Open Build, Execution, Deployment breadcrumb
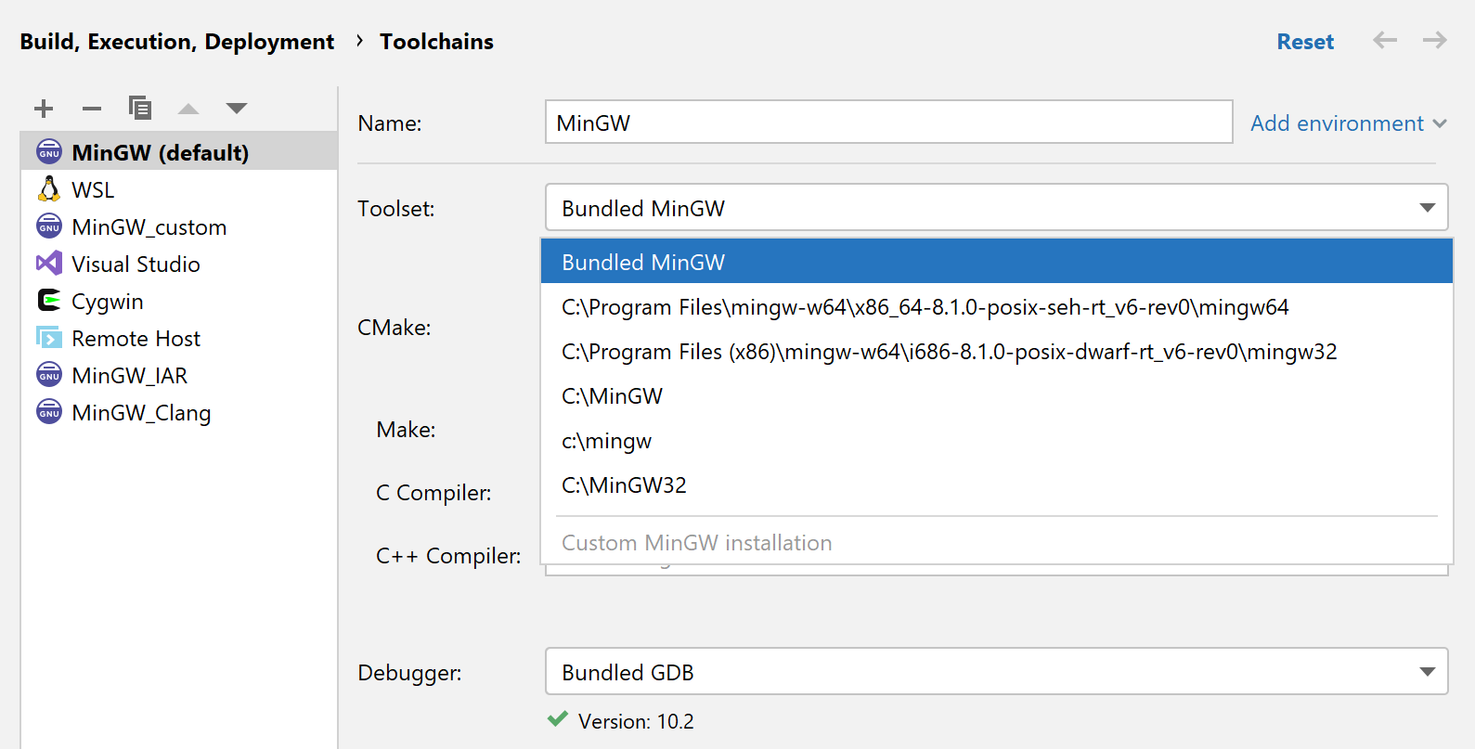This screenshot has height=749, width=1475. (x=177, y=42)
